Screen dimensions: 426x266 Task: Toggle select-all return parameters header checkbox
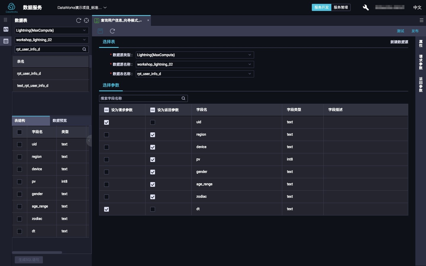click(153, 110)
